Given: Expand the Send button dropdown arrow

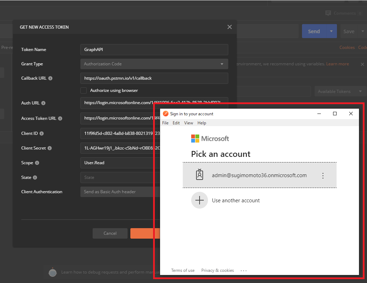Looking at the screenshot, I should 331,31.
